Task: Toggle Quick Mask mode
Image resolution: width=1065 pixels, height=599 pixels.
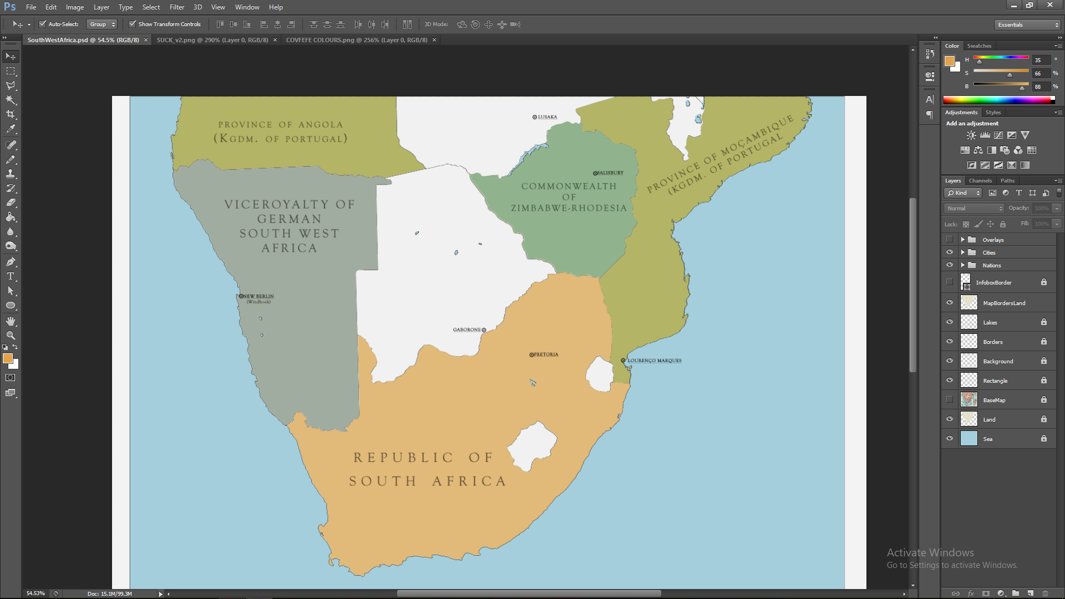Action: 11,378
